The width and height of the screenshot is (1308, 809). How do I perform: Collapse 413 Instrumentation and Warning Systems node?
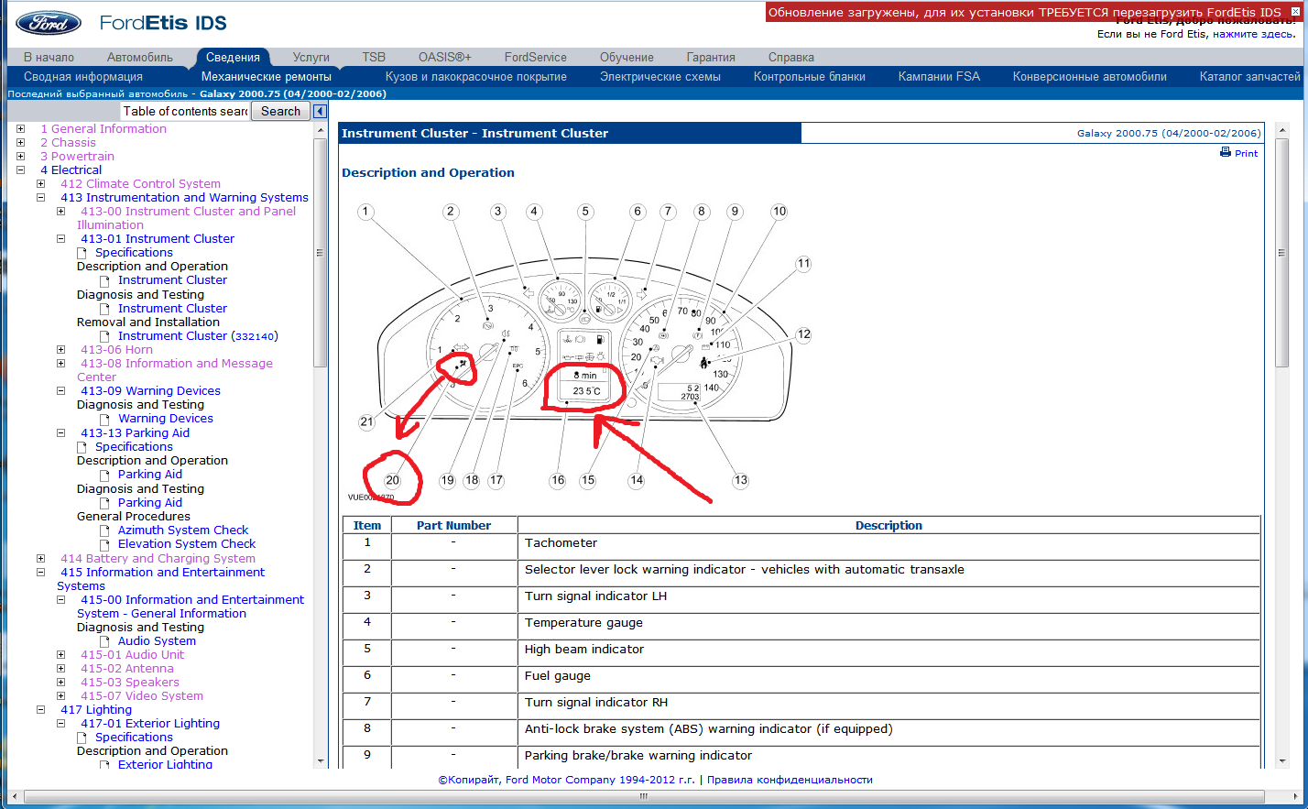pyautogui.click(x=40, y=198)
